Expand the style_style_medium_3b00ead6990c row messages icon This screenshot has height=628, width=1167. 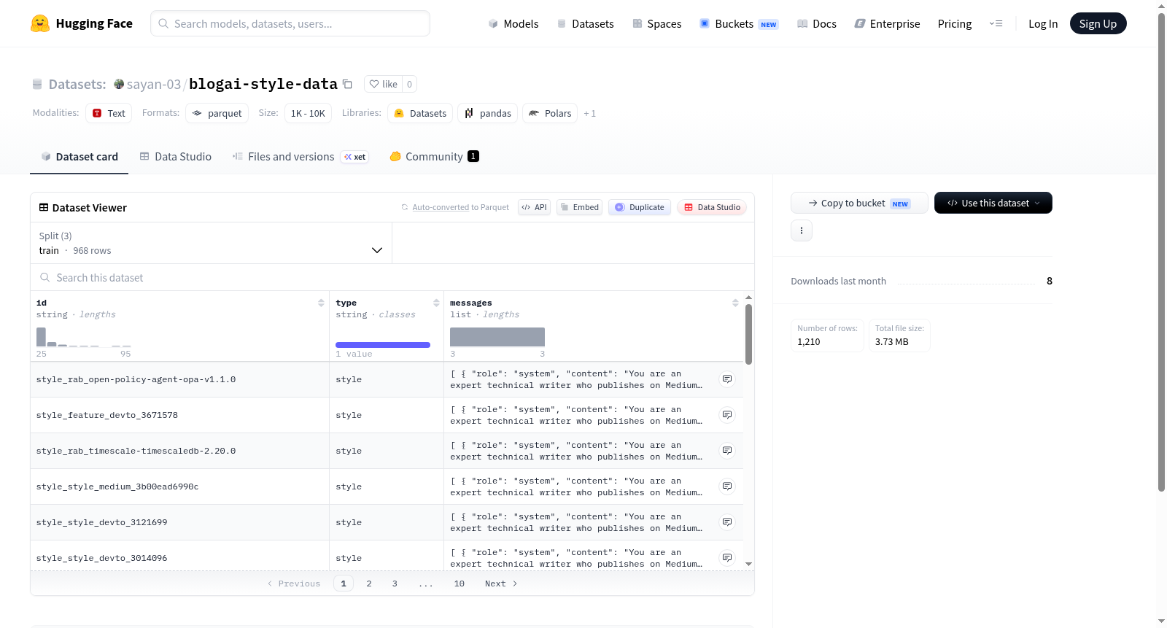click(x=727, y=486)
